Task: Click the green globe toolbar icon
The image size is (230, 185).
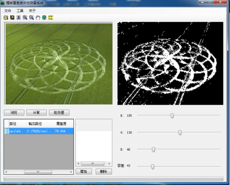Action: (44, 18)
